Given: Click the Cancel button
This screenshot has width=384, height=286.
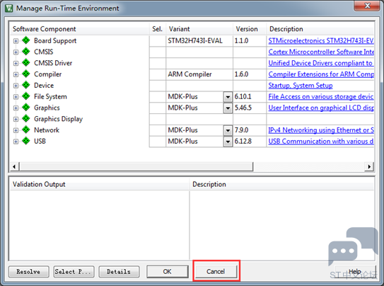Looking at the screenshot, I should pos(216,272).
